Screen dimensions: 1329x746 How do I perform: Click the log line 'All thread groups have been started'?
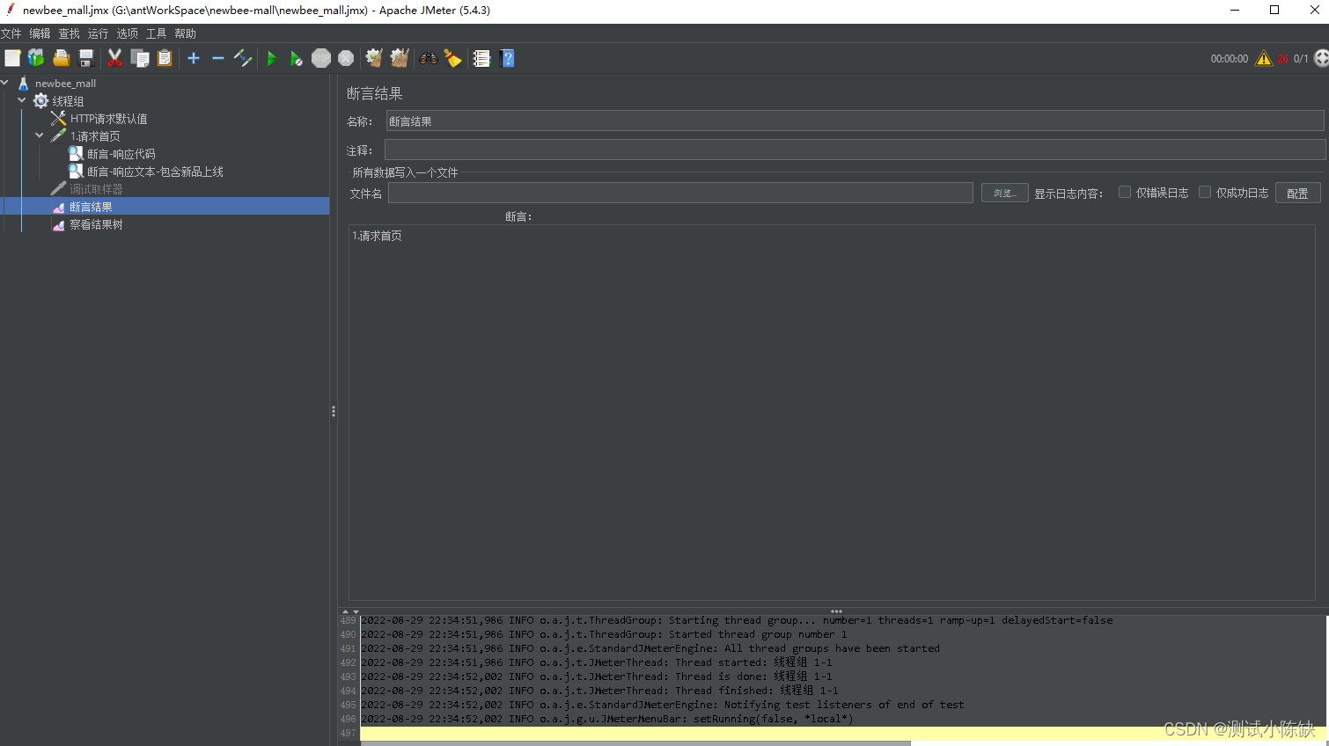point(650,648)
